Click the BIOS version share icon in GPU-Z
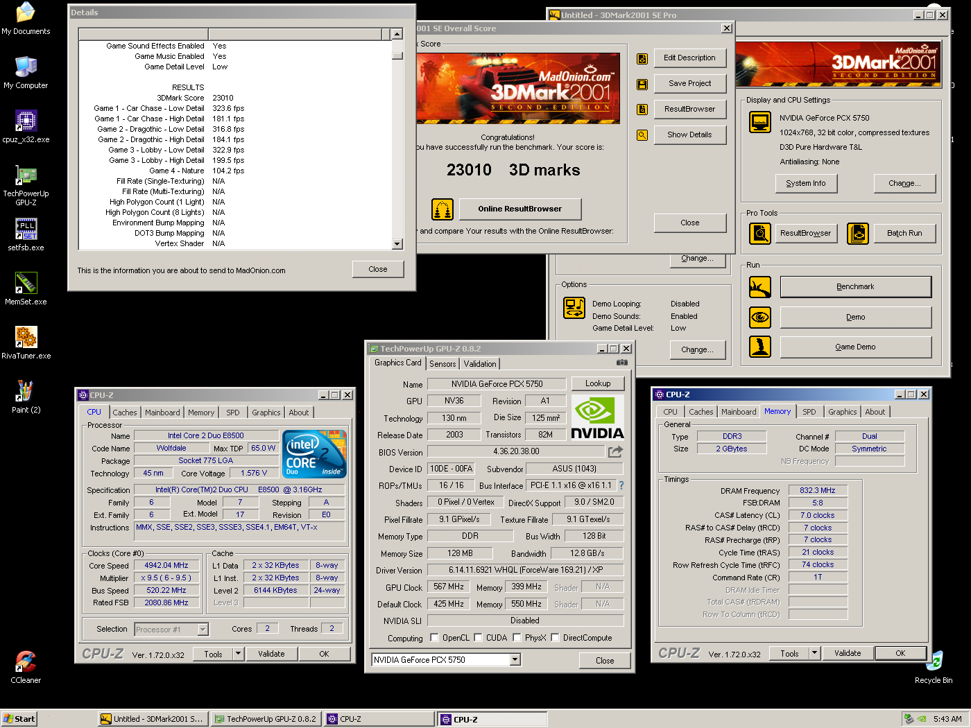Viewport: 971px width, 728px height. [x=615, y=452]
